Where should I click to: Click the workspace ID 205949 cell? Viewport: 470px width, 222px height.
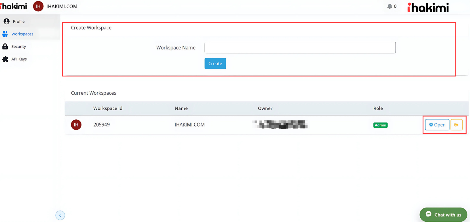click(101, 125)
